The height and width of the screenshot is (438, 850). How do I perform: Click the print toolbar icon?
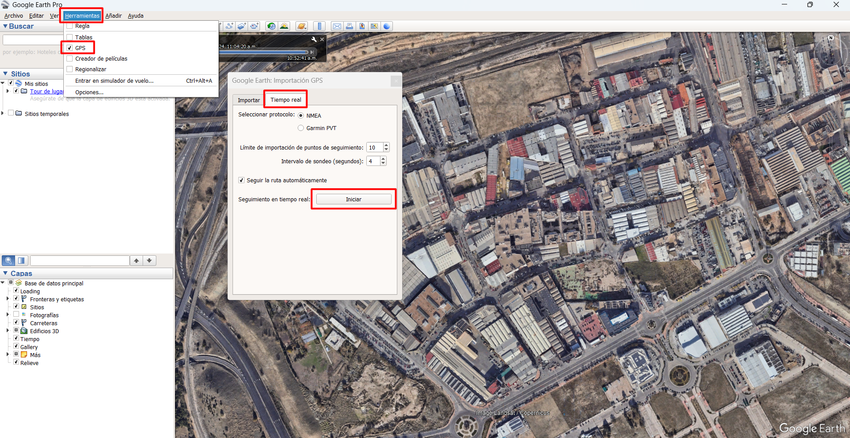pos(349,26)
